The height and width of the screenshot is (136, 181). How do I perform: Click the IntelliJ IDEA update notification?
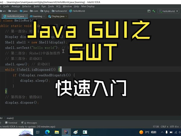coord(28,127)
